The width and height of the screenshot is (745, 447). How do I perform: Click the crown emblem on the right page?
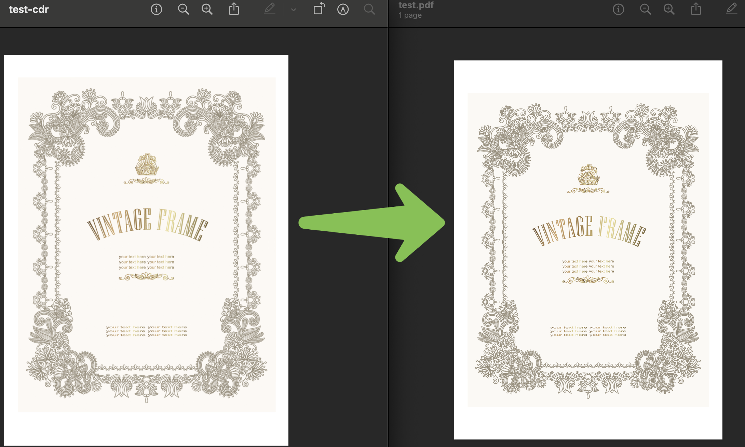pyautogui.click(x=588, y=175)
